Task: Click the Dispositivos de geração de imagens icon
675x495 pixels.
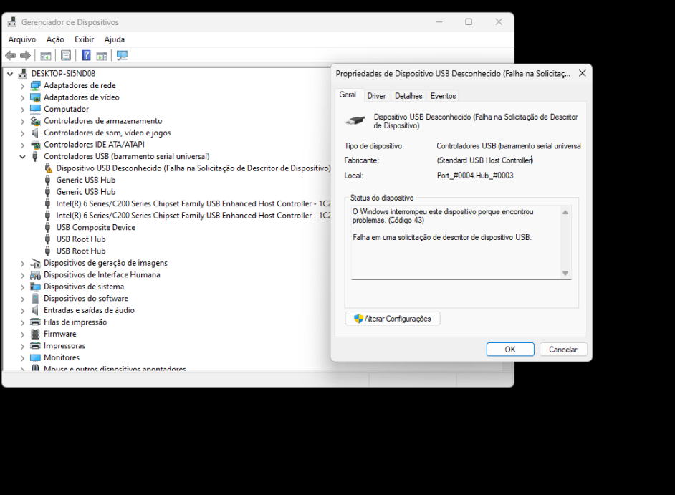Action: [x=35, y=264]
